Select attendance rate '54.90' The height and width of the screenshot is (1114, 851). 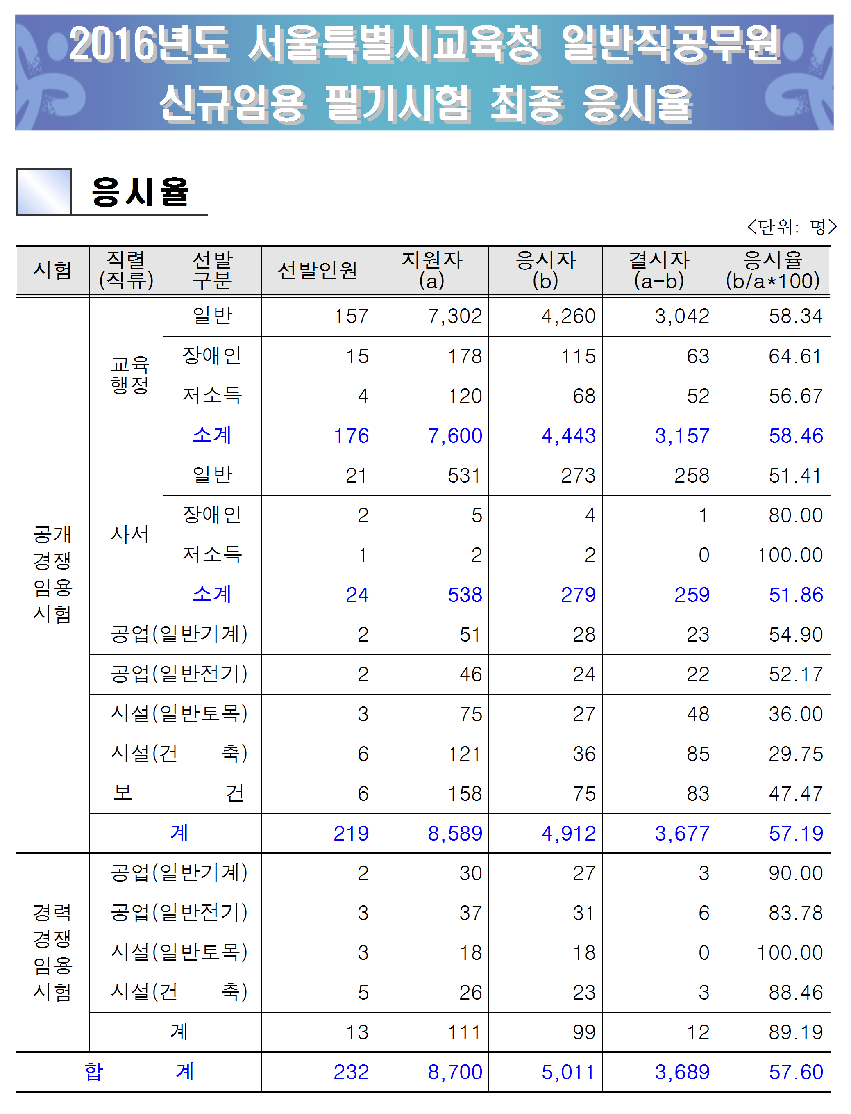(796, 635)
